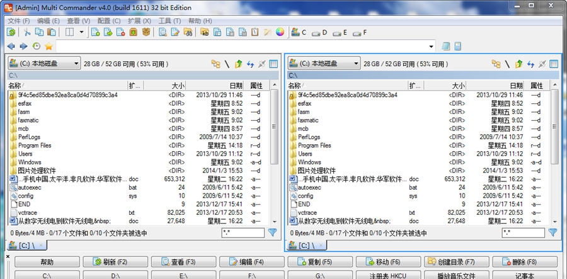
Task: Click the panel split layout icon
Action: pos(69,32)
